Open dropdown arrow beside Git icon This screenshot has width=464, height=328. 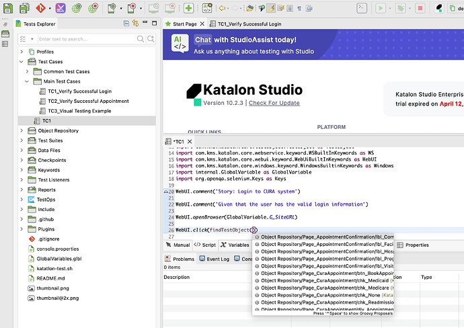tap(50, 9)
